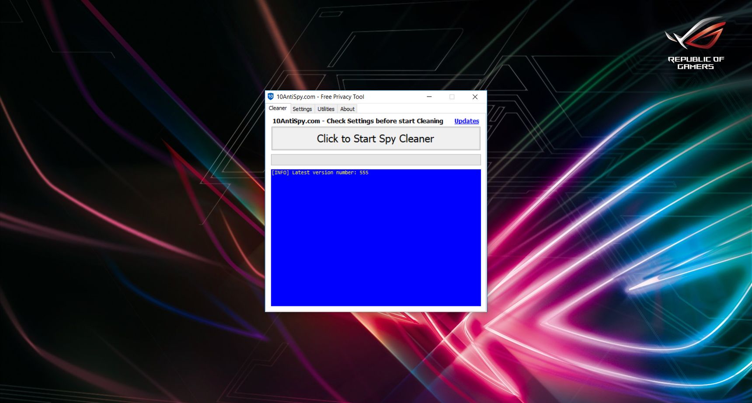Click the 'Check Settings before start Cleaning' heading
Viewport: 752px width, 403px height.
tap(358, 121)
